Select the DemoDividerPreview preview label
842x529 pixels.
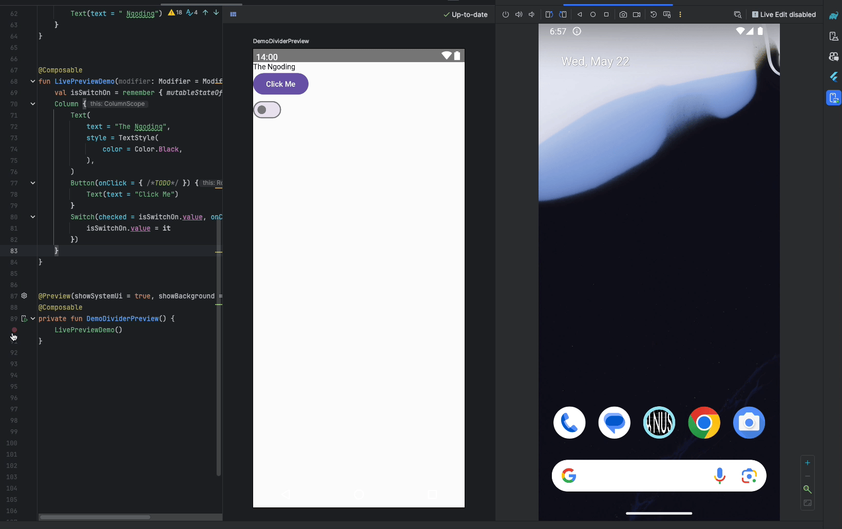tap(281, 41)
